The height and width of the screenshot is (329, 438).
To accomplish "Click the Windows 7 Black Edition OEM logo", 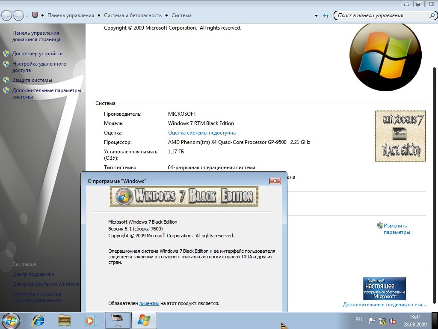I will (400, 136).
